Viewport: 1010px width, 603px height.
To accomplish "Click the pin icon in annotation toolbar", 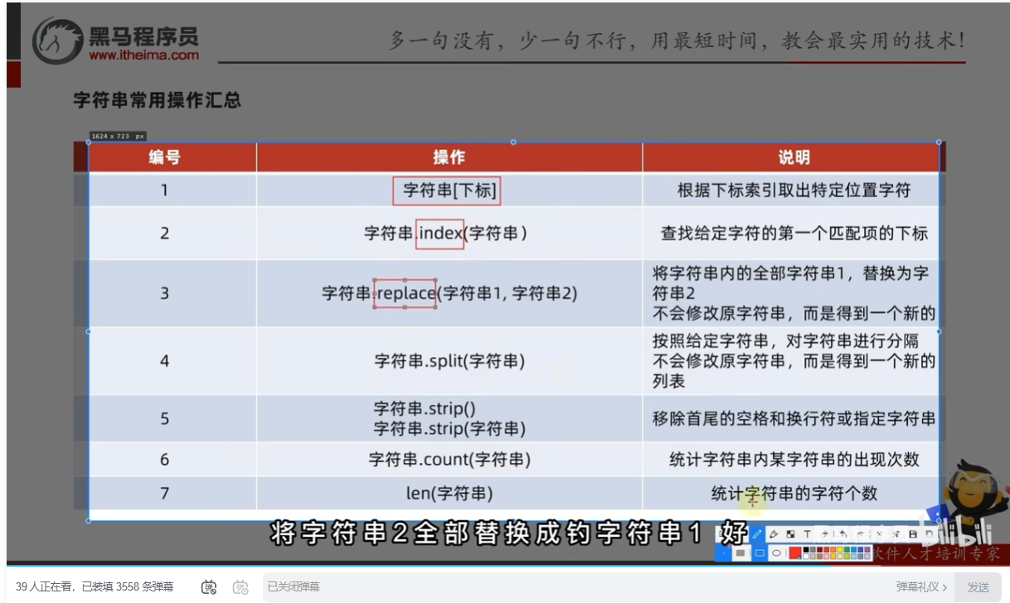I will [896, 534].
